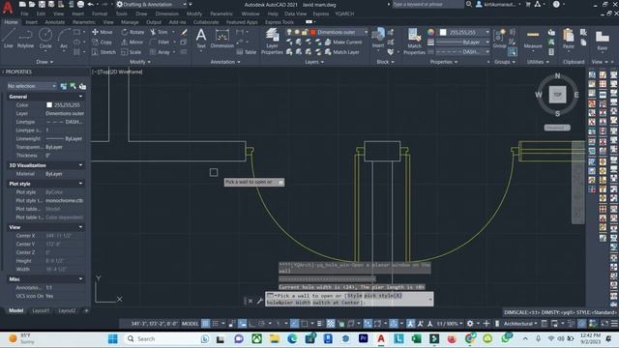Screen dimensions: 619x348
Task: Collapse the Plot style section
Action: [x=80, y=184]
